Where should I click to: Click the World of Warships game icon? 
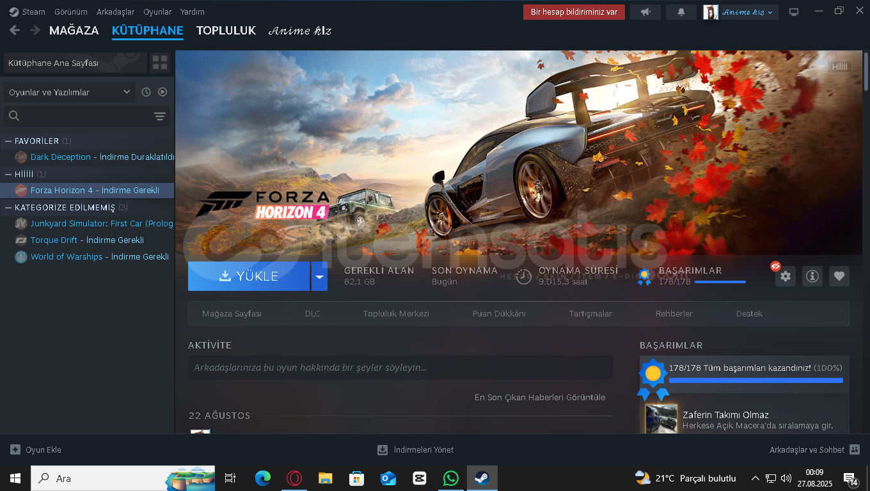[21, 257]
